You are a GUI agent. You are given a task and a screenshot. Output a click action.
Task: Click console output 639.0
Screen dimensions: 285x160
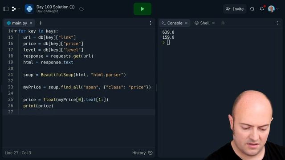(x=168, y=32)
